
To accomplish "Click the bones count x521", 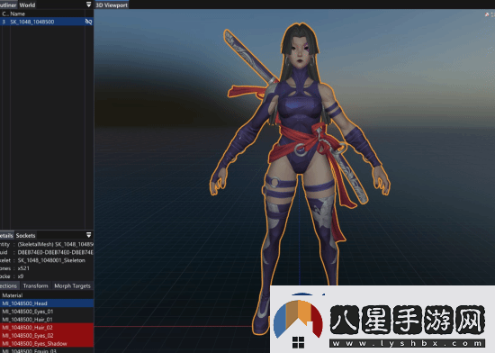I will click(x=23, y=268).
